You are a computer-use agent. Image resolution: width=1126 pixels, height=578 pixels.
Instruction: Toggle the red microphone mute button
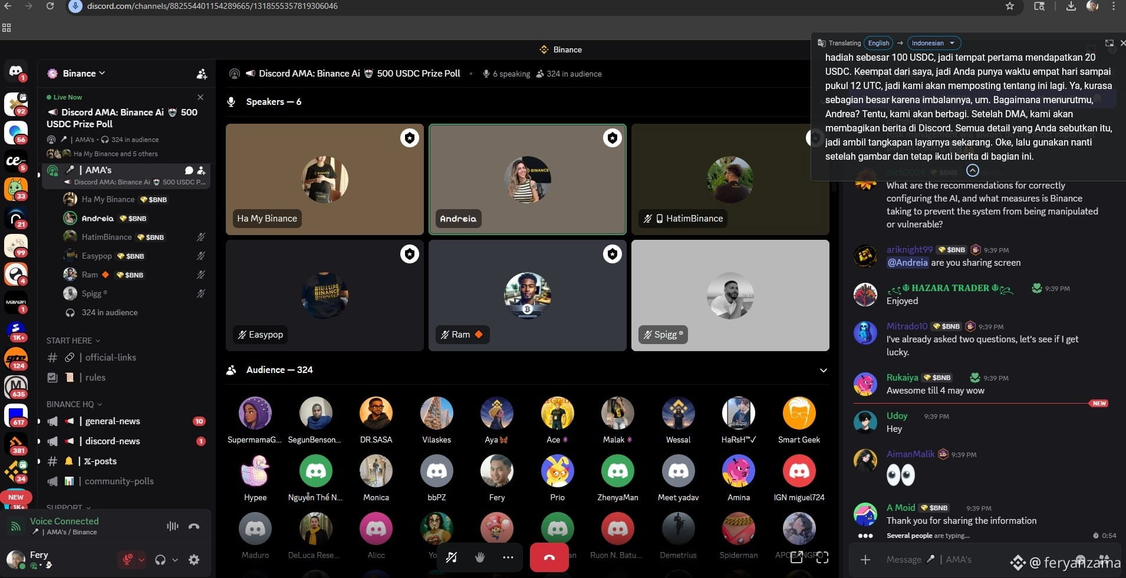[x=127, y=560]
